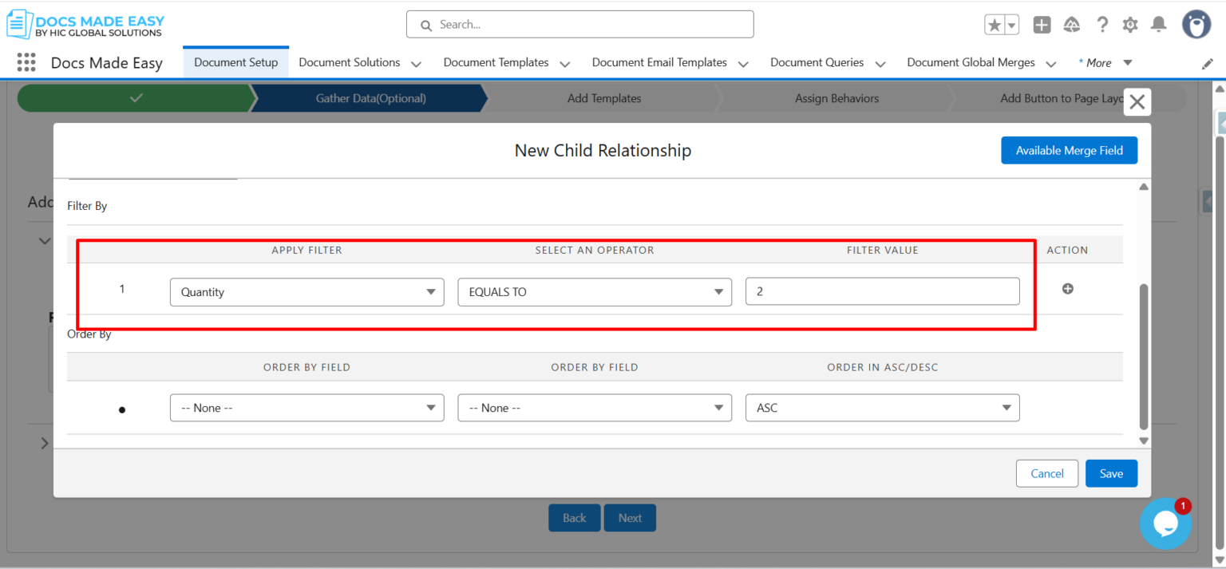The image size is (1226, 569).
Task: Switch to the Document Setup tab
Action: coord(235,61)
